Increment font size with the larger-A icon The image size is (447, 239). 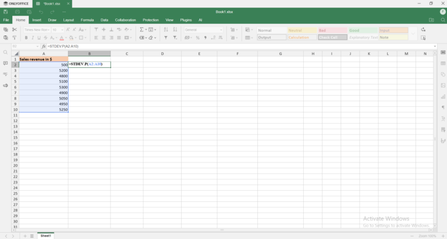68,30
